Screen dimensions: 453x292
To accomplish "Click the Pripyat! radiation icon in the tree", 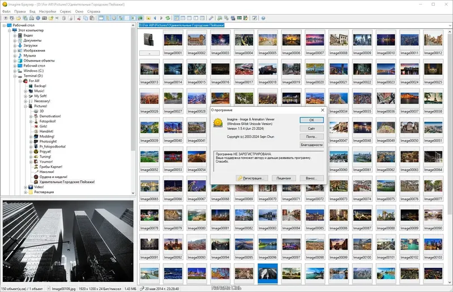I will 36,151.
